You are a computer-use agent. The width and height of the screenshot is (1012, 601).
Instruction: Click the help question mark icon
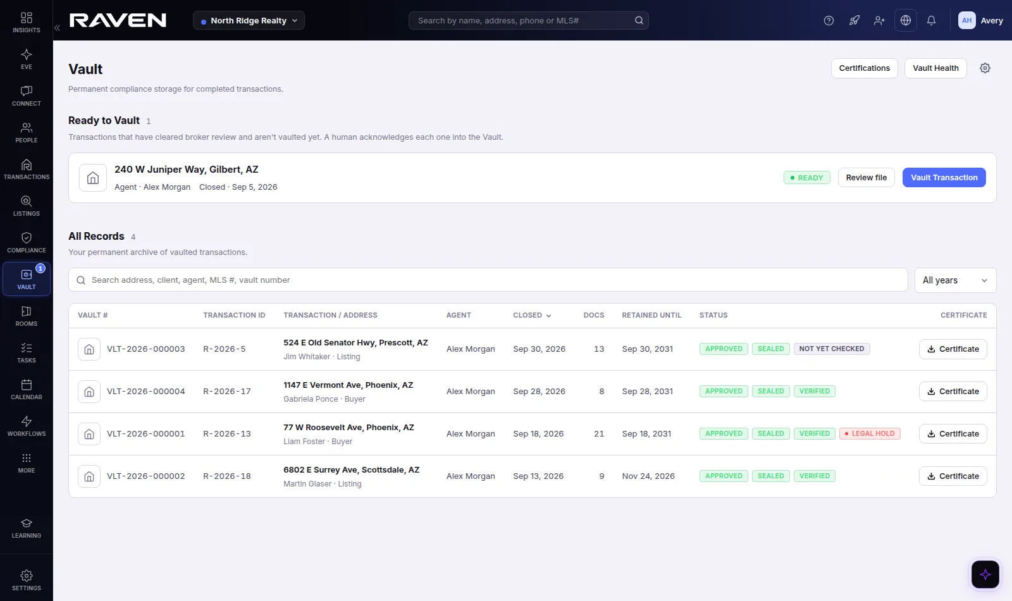[x=829, y=20]
